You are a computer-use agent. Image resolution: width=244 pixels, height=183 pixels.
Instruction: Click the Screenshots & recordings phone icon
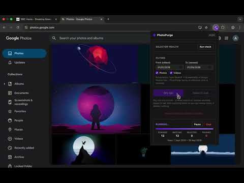coord(10,102)
